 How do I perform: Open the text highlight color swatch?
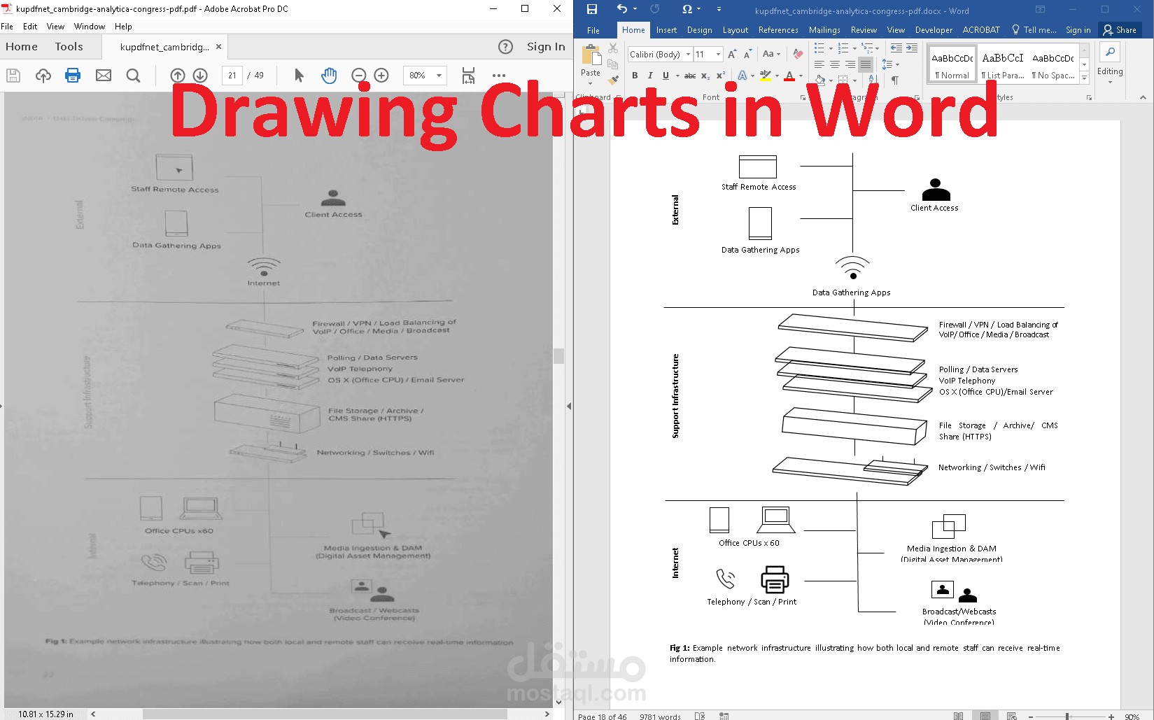pos(766,76)
